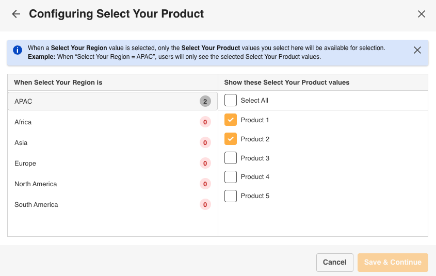Select the APAC region row
Screen dimensions: 436x276
coord(112,101)
